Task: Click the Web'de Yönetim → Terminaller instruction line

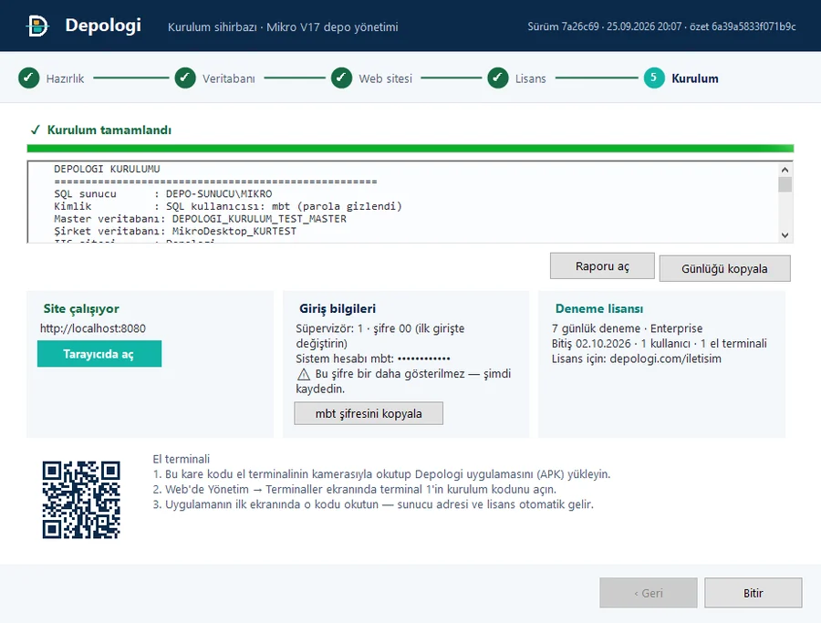Action: (x=355, y=490)
